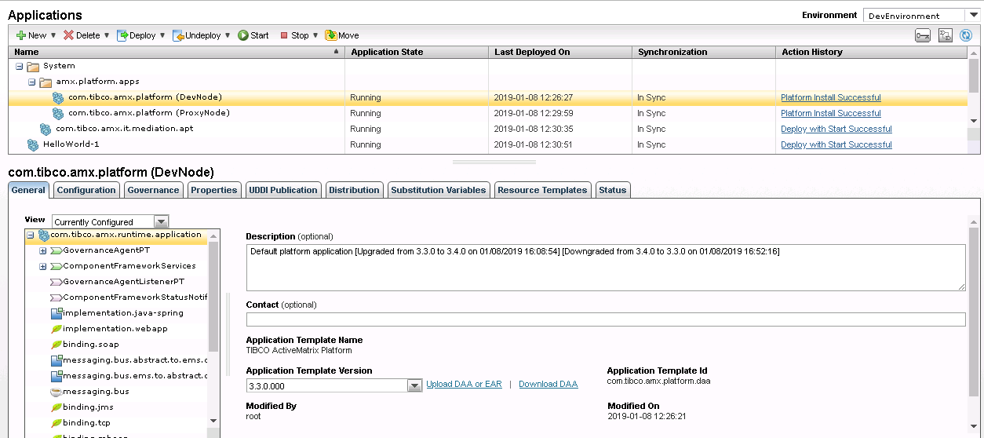Click the red X Delete button
Screen dimensions: 984x438
coord(82,35)
